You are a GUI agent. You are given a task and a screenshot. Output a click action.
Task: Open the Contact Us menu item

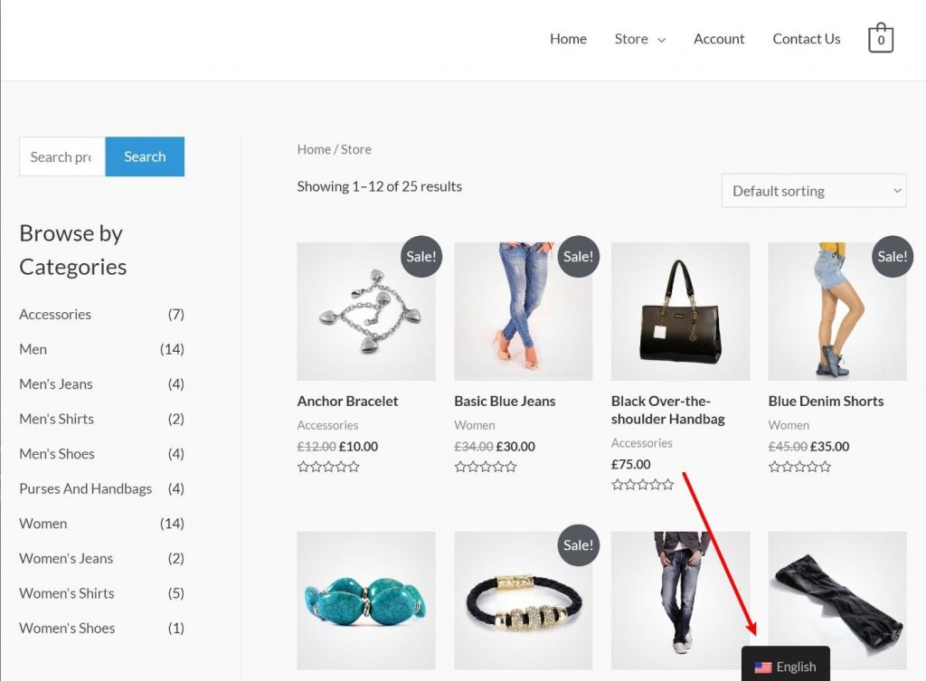point(806,39)
